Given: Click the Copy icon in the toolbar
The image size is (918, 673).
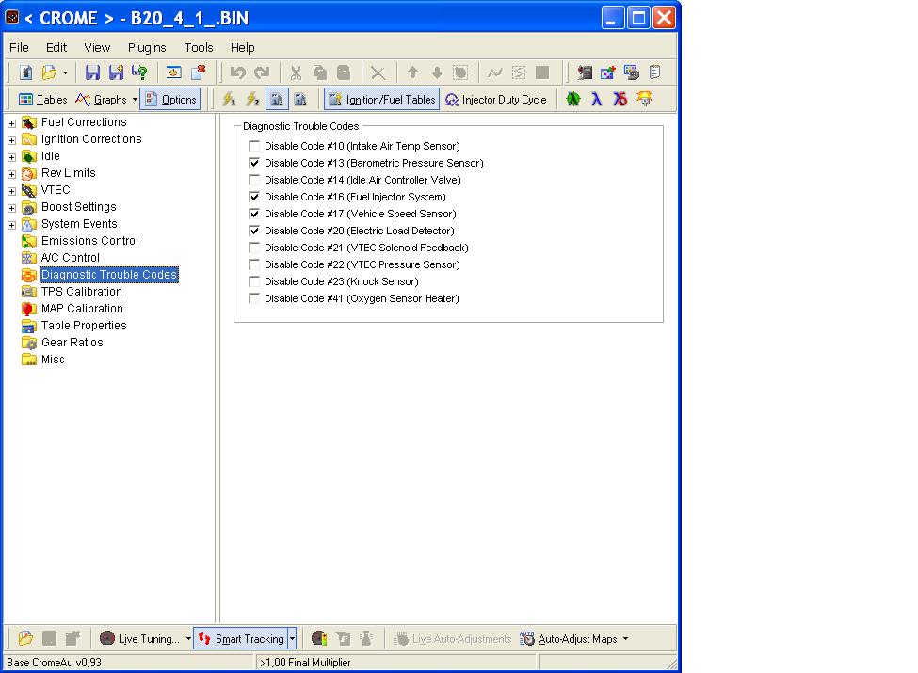Looking at the screenshot, I should pyautogui.click(x=320, y=72).
